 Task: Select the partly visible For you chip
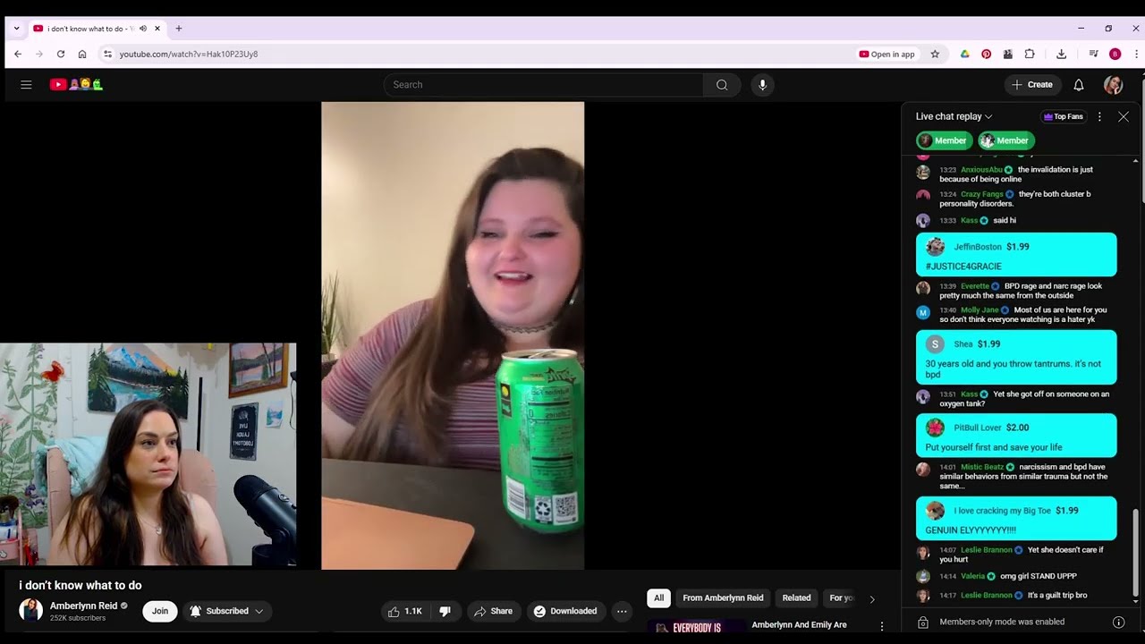[x=841, y=598]
